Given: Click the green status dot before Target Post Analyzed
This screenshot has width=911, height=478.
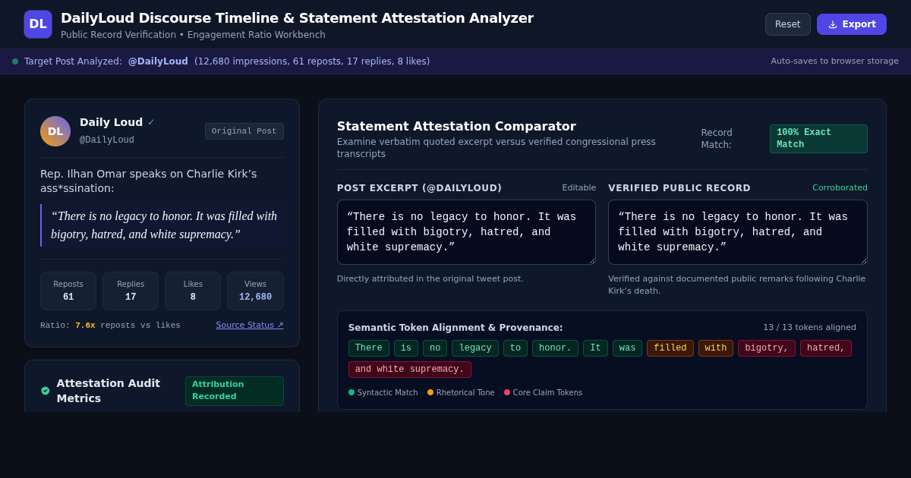Looking at the screenshot, I should 15,61.
